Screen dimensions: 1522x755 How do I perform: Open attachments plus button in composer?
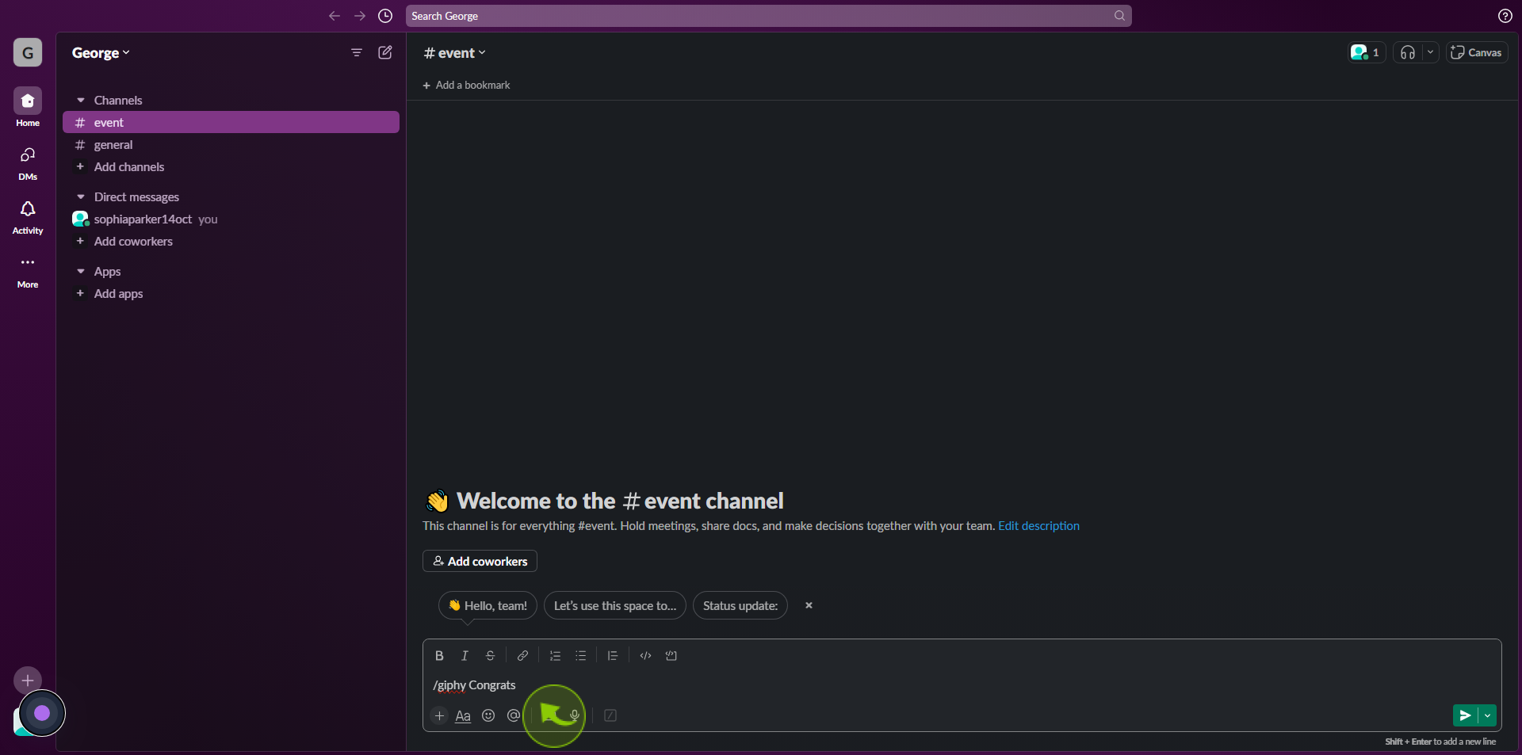click(439, 715)
